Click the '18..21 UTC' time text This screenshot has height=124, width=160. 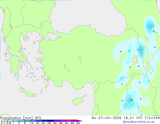133,118
